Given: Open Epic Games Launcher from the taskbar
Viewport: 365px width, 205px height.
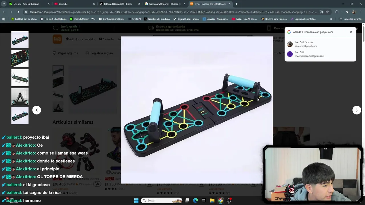Looking at the screenshot, I should (204, 200).
